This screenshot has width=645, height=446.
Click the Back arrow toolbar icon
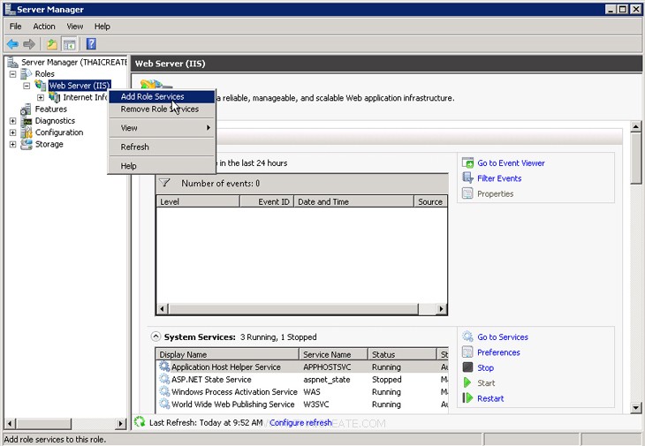pos(12,44)
